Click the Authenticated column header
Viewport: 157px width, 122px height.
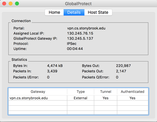pos(133,92)
